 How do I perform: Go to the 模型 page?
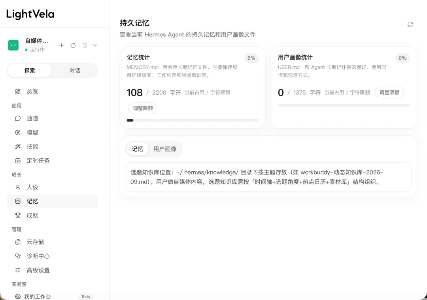coord(52,133)
